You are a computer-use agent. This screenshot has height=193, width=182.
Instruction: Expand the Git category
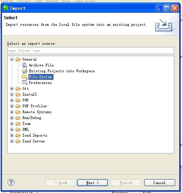[12, 89]
